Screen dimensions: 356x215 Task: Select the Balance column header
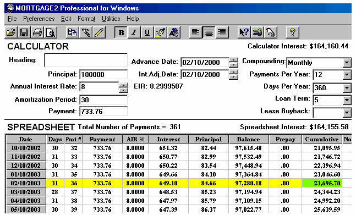(248, 139)
